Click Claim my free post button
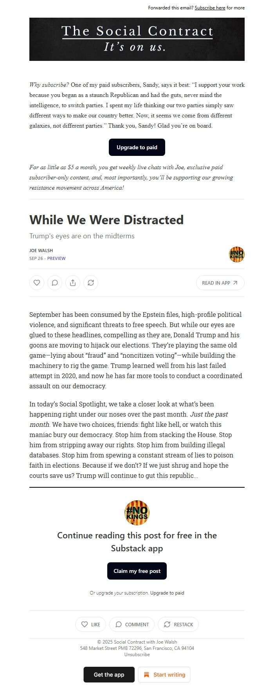The height and width of the screenshot is (686, 274). pyautogui.click(x=137, y=571)
